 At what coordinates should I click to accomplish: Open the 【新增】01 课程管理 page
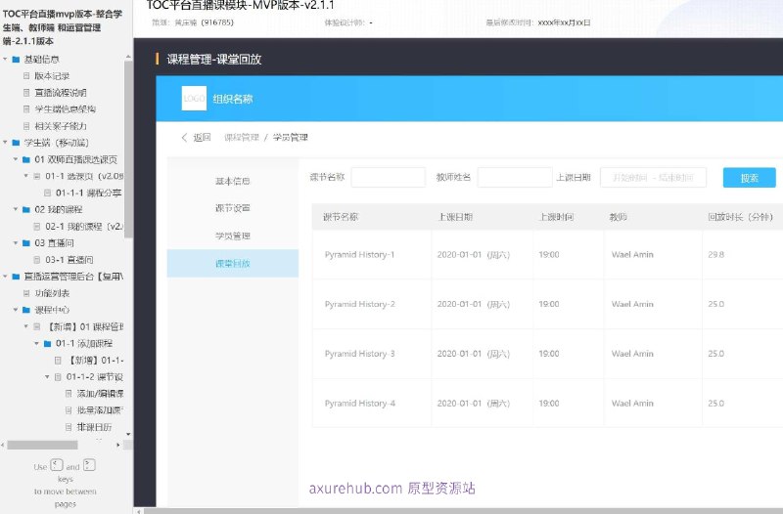tap(84, 326)
